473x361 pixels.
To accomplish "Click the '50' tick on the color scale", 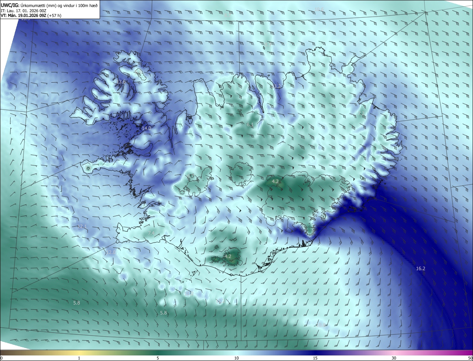I will [470, 358].
